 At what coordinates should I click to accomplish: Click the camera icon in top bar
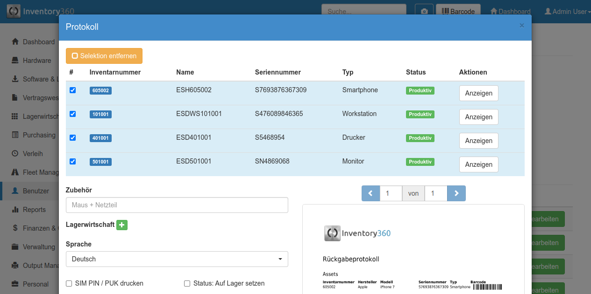click(424, 12)
